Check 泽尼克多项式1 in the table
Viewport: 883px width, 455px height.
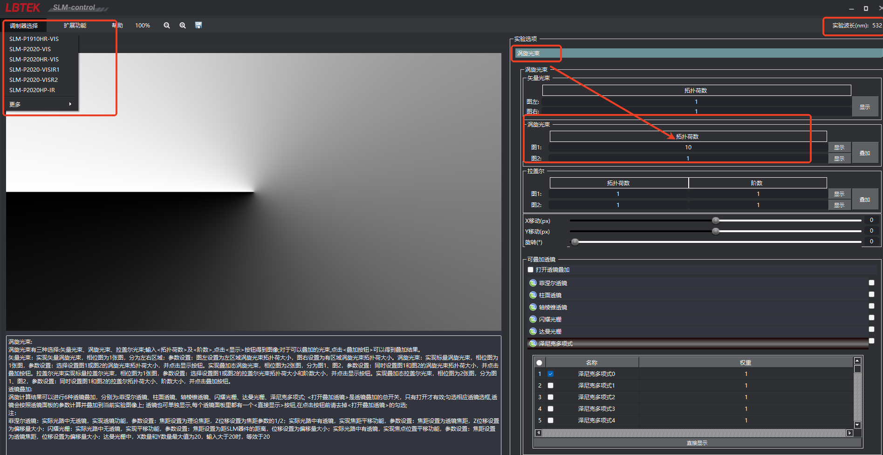pos(550,386)
